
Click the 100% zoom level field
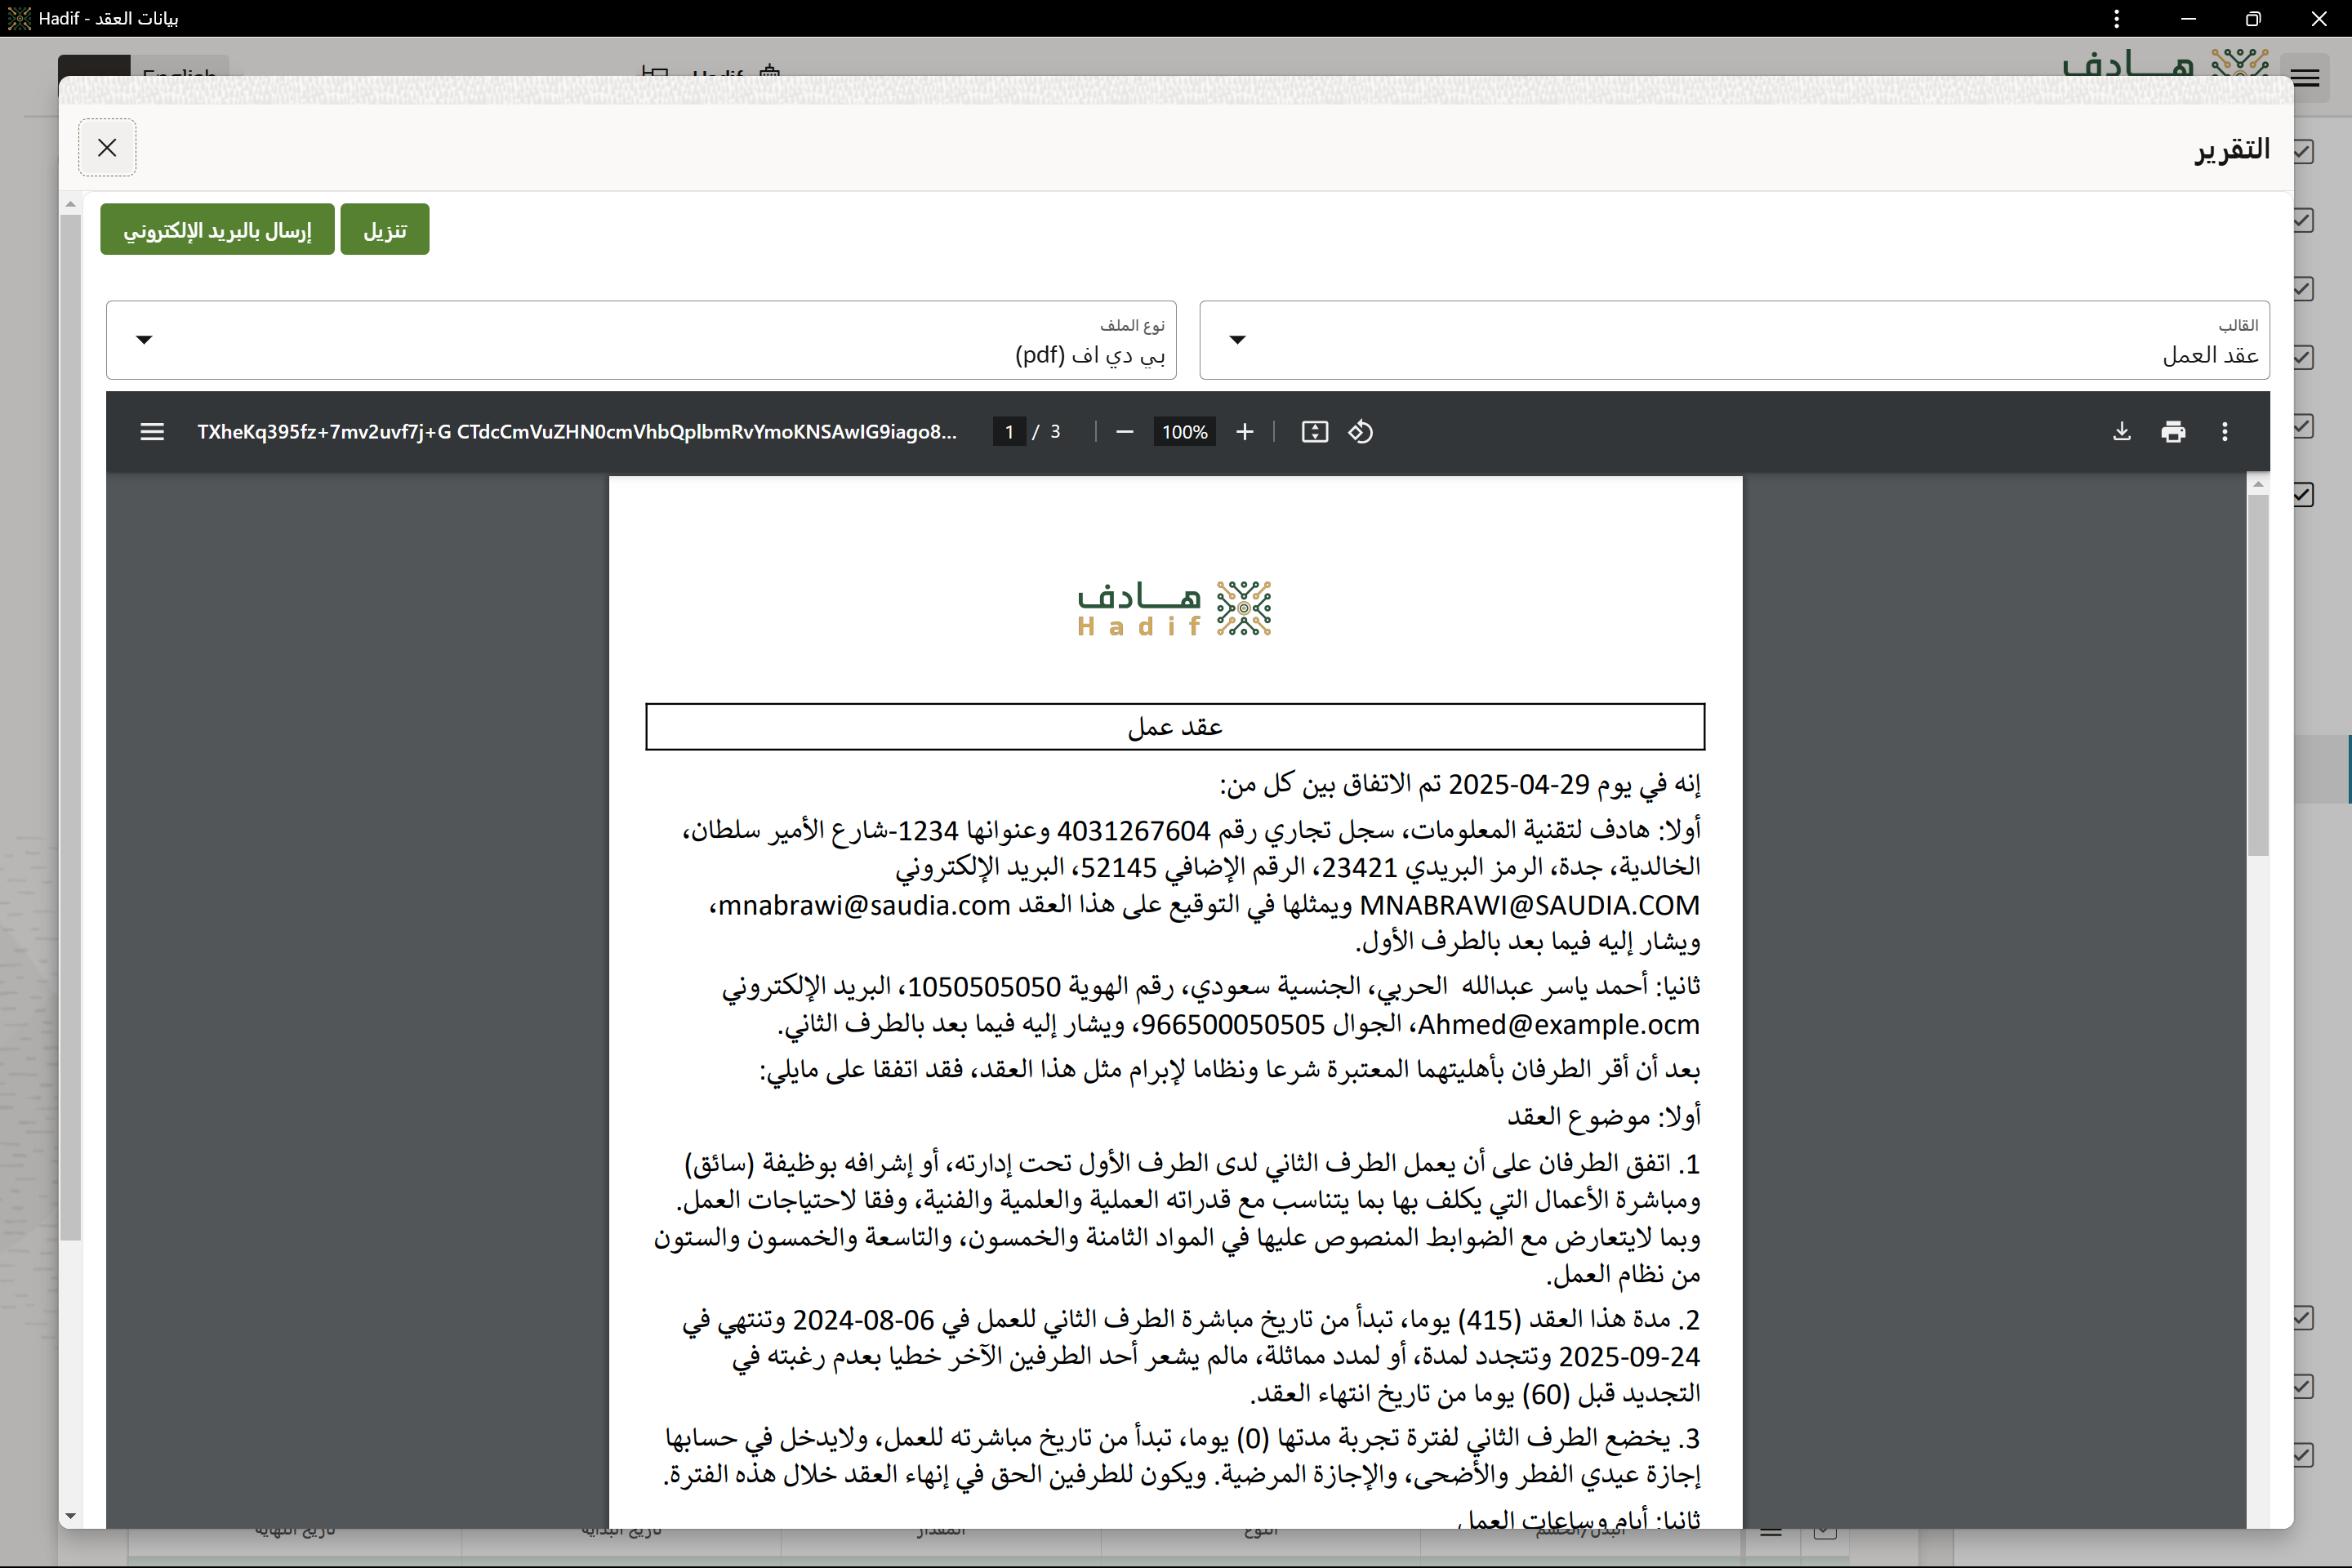coord(1184,432)
